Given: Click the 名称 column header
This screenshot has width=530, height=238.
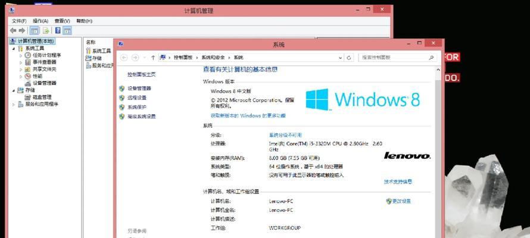Looking at the screenshot, I should tap(91, 42).
